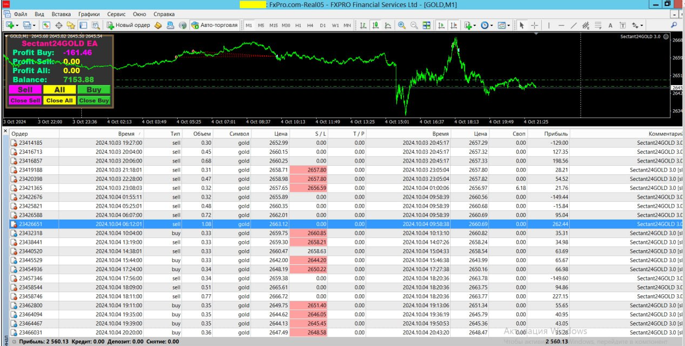Sort history by Прибыль column header
This screenshot has width=685, height=346.
(548, 134)
